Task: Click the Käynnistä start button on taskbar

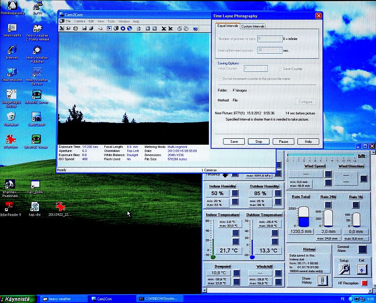Action: click(17, 299)
